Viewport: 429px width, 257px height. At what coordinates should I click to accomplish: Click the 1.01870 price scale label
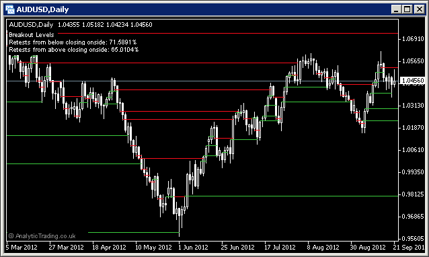[x=413, y=128]
